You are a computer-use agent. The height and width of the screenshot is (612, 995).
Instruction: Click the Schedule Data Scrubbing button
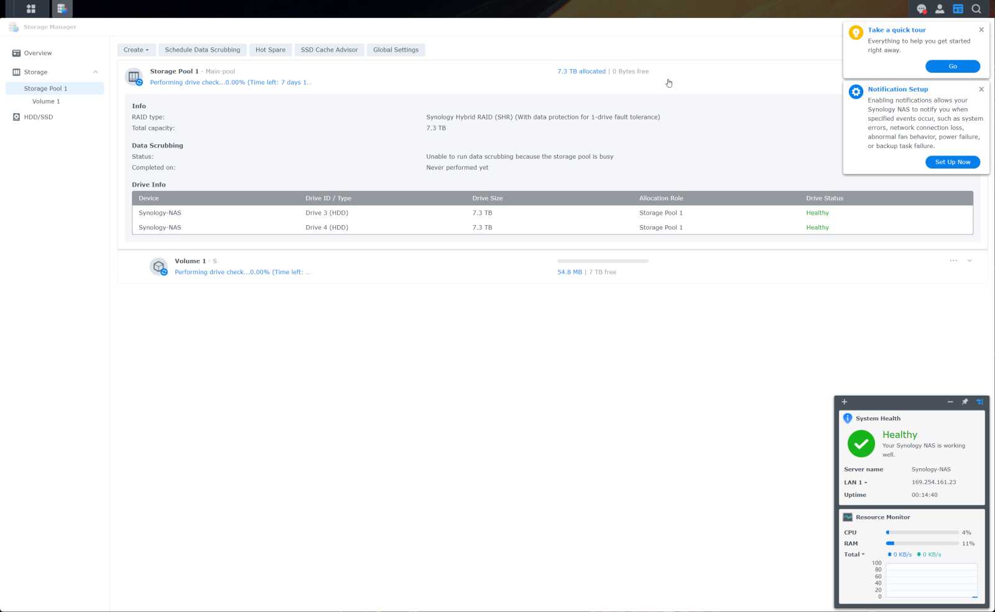click(x=202, y=50)
